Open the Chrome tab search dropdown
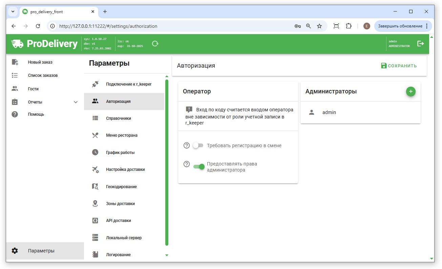Screen dimensions: 442x269 point(13,12)
